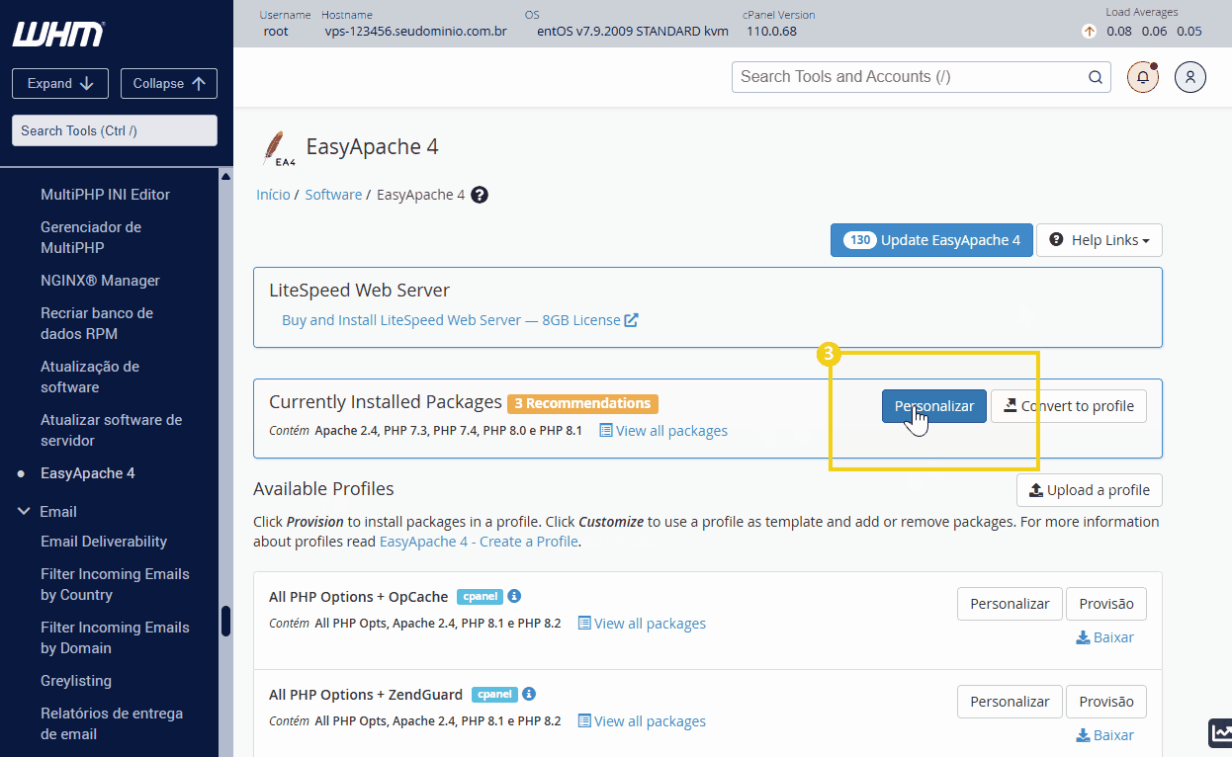Go to Início breadcrumb
The image size is (1232, 757).
[x=273, y=195]
